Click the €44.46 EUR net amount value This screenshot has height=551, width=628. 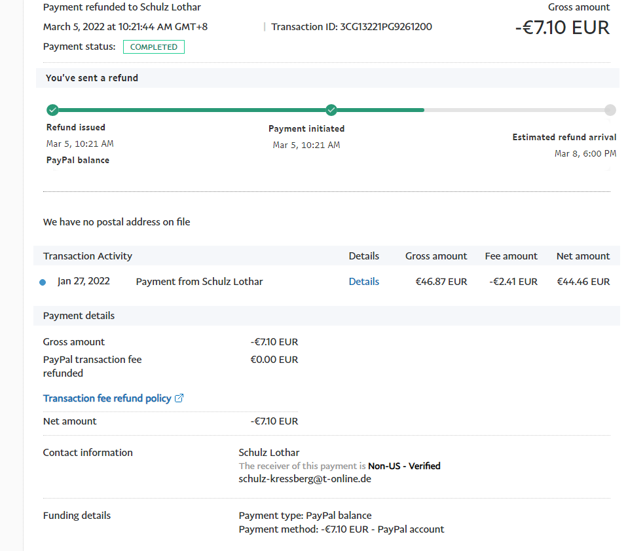click(583, 282)
